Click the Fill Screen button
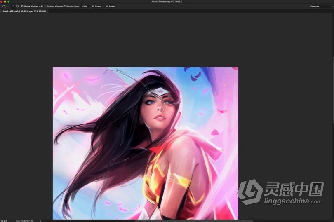Image resolution: width=334 pixels, height=222 pixels. click(111, 7)
